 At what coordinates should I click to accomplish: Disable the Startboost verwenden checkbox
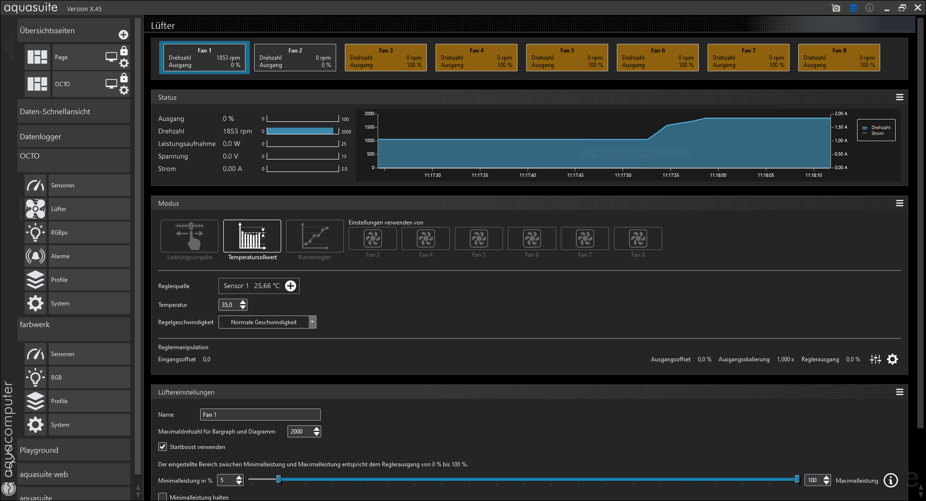pyautogui.click(x=163, y=447)
